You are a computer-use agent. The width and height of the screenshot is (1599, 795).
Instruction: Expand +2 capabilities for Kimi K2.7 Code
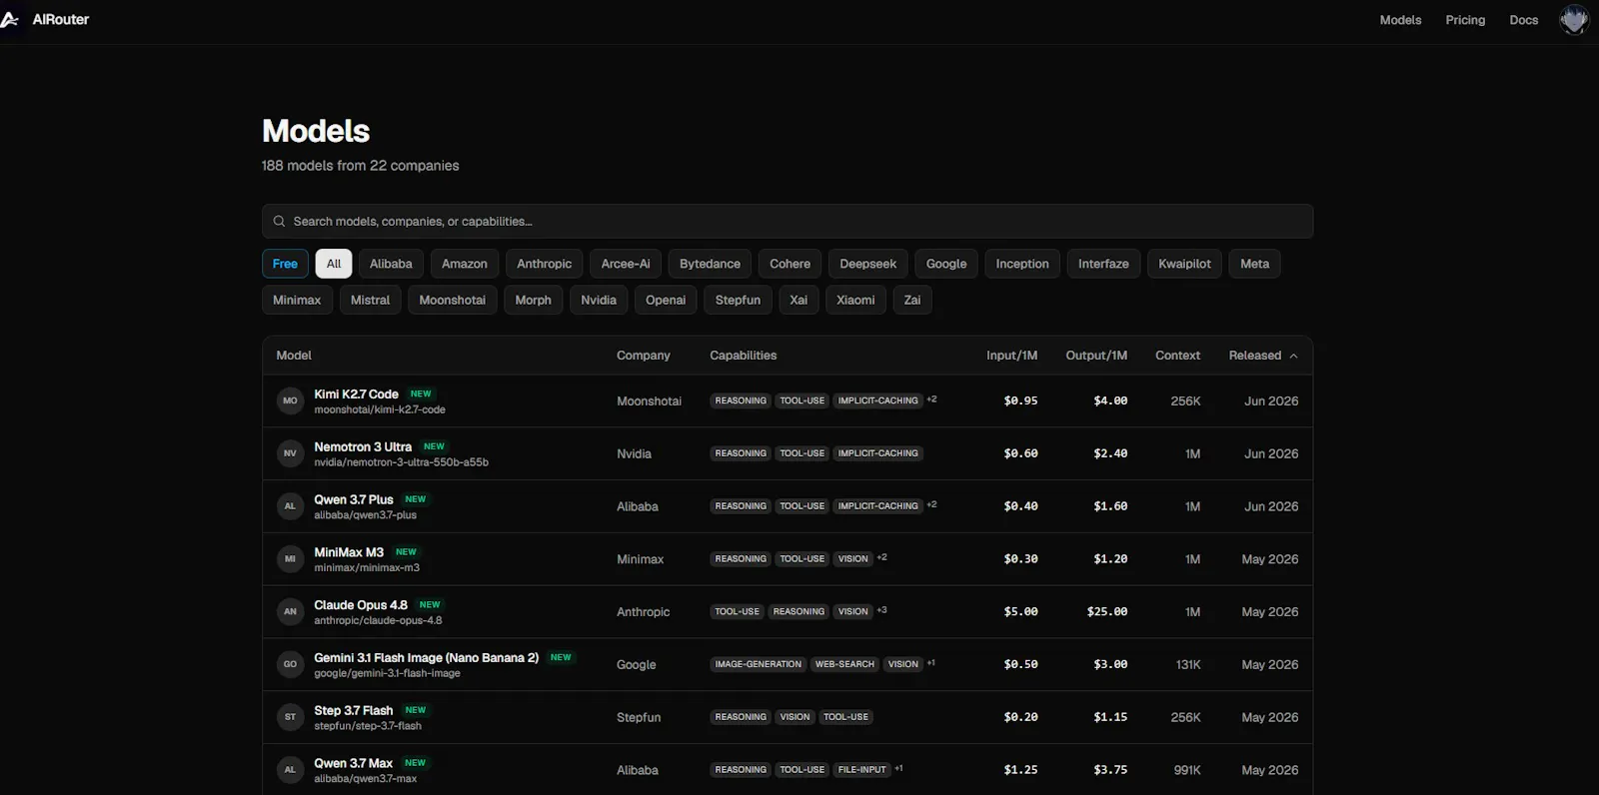(931, 399)
